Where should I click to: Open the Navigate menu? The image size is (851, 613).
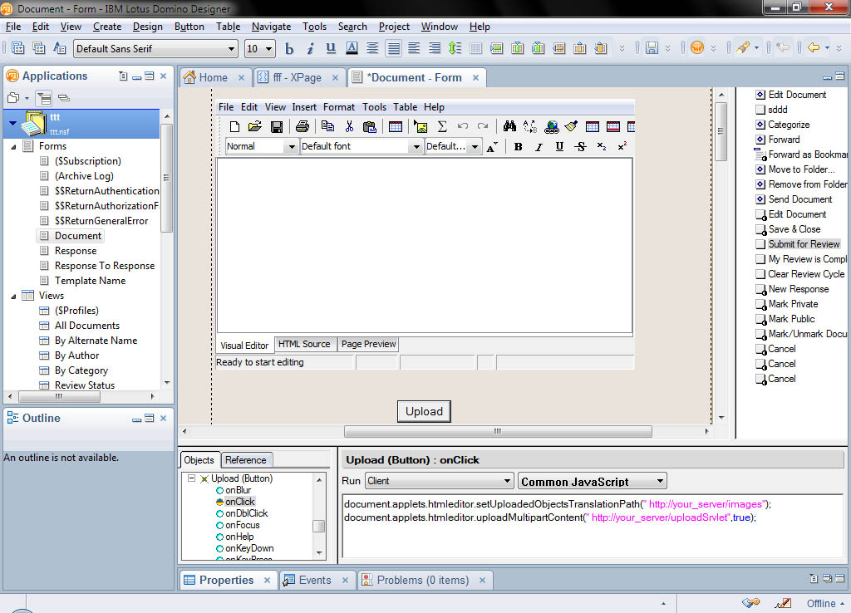pos(272,27)
